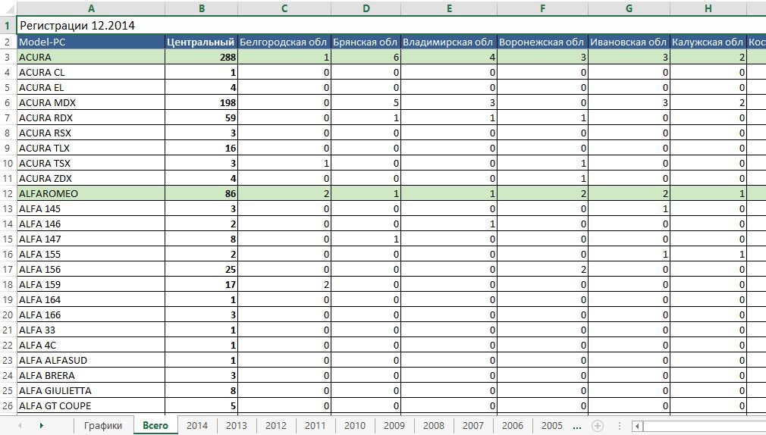Image resolution: width=766 pixels, height=435 pixels.
Task: Click the value 16 in ACURA TLX row
Action: coord(201,148)
